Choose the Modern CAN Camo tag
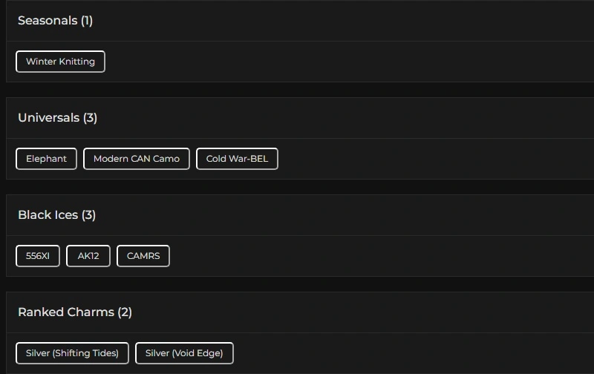 (137, 159)
